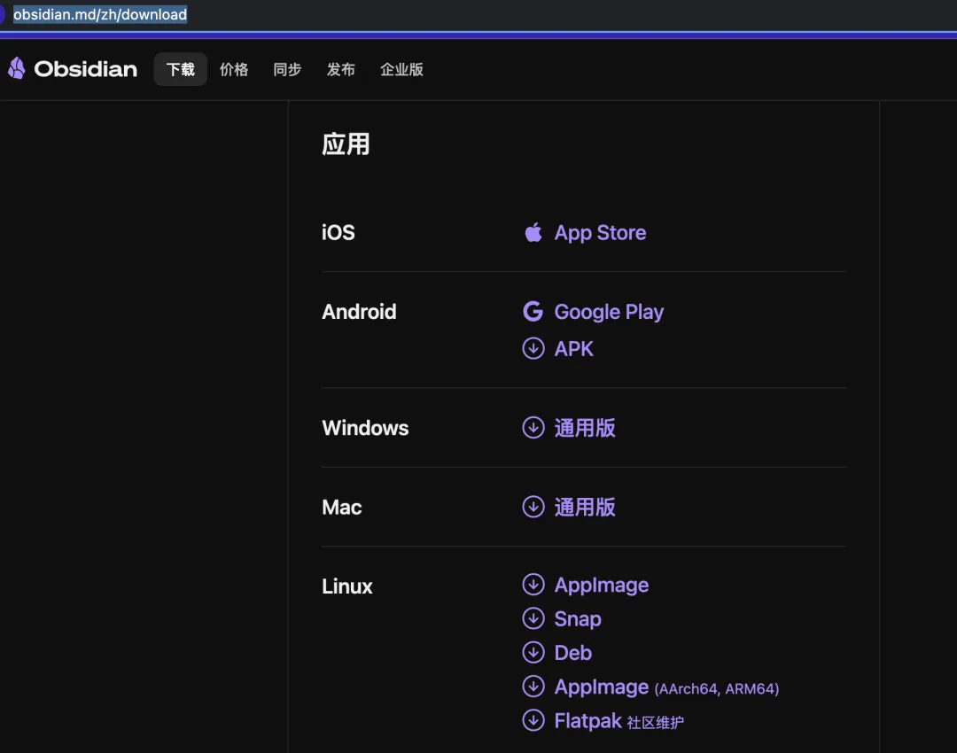
Task: Download AppImage (AArch64, ARM64) link
Action: click(x=666, y=687)
